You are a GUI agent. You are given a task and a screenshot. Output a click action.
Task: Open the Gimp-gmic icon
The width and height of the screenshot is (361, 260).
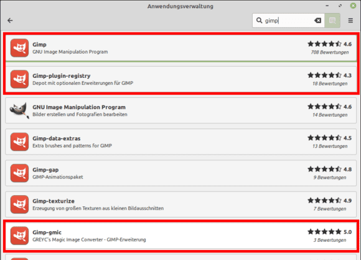tap(19, 236)
